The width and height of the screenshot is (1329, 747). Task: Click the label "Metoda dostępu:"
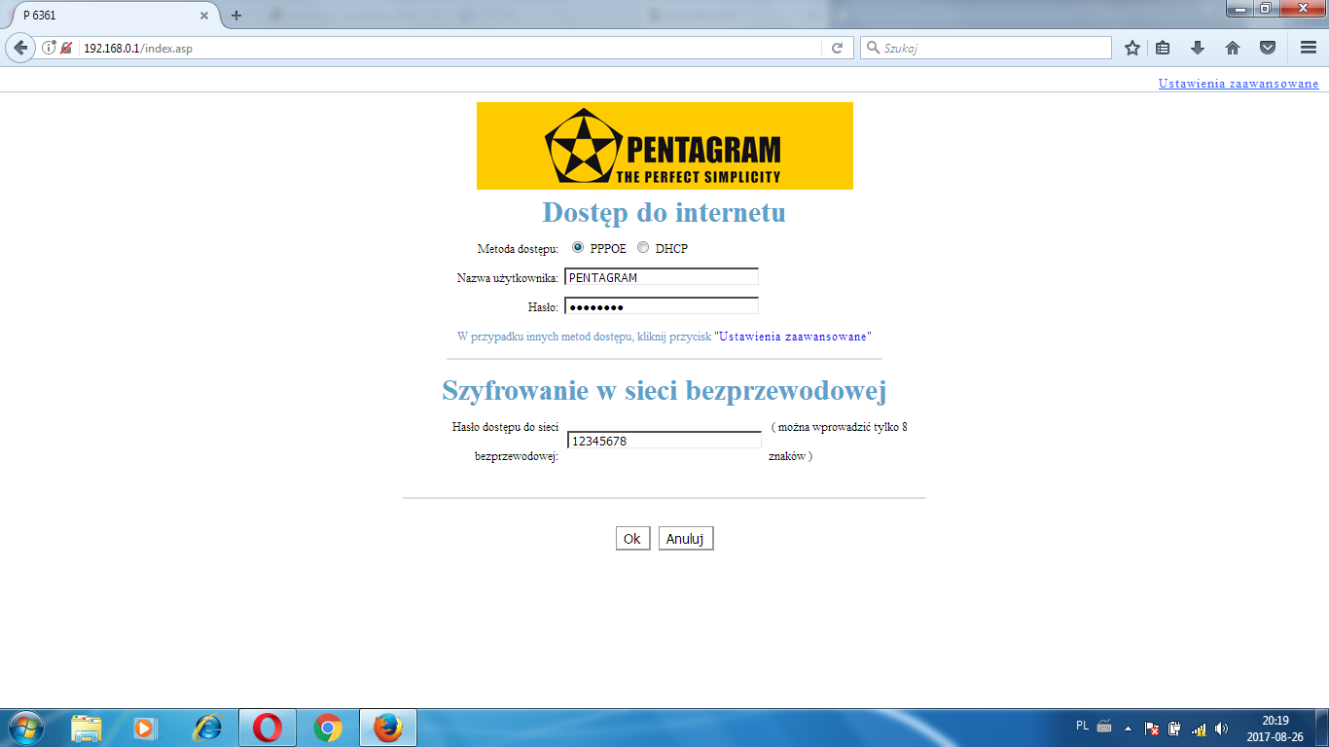pos(518,249)
